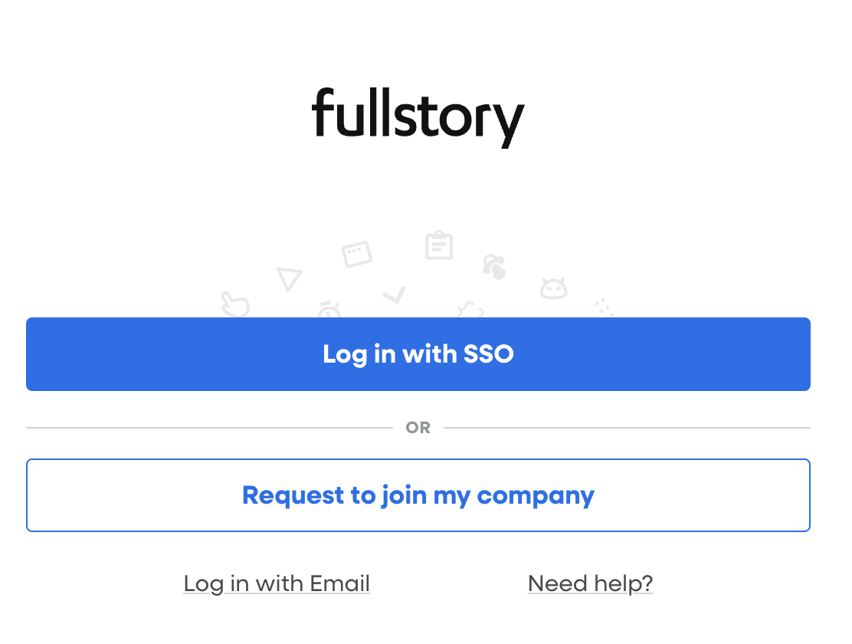
Task: Open the Log in with Email link
Action: pos(277,583)
